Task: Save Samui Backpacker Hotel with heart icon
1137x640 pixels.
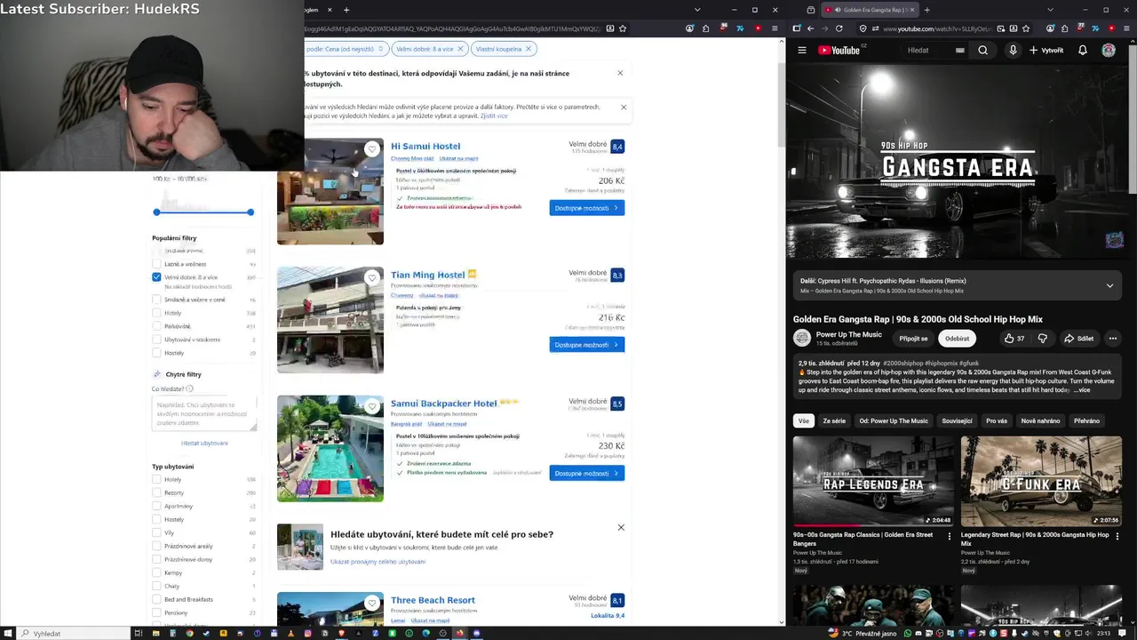Action: coord(372,407)
